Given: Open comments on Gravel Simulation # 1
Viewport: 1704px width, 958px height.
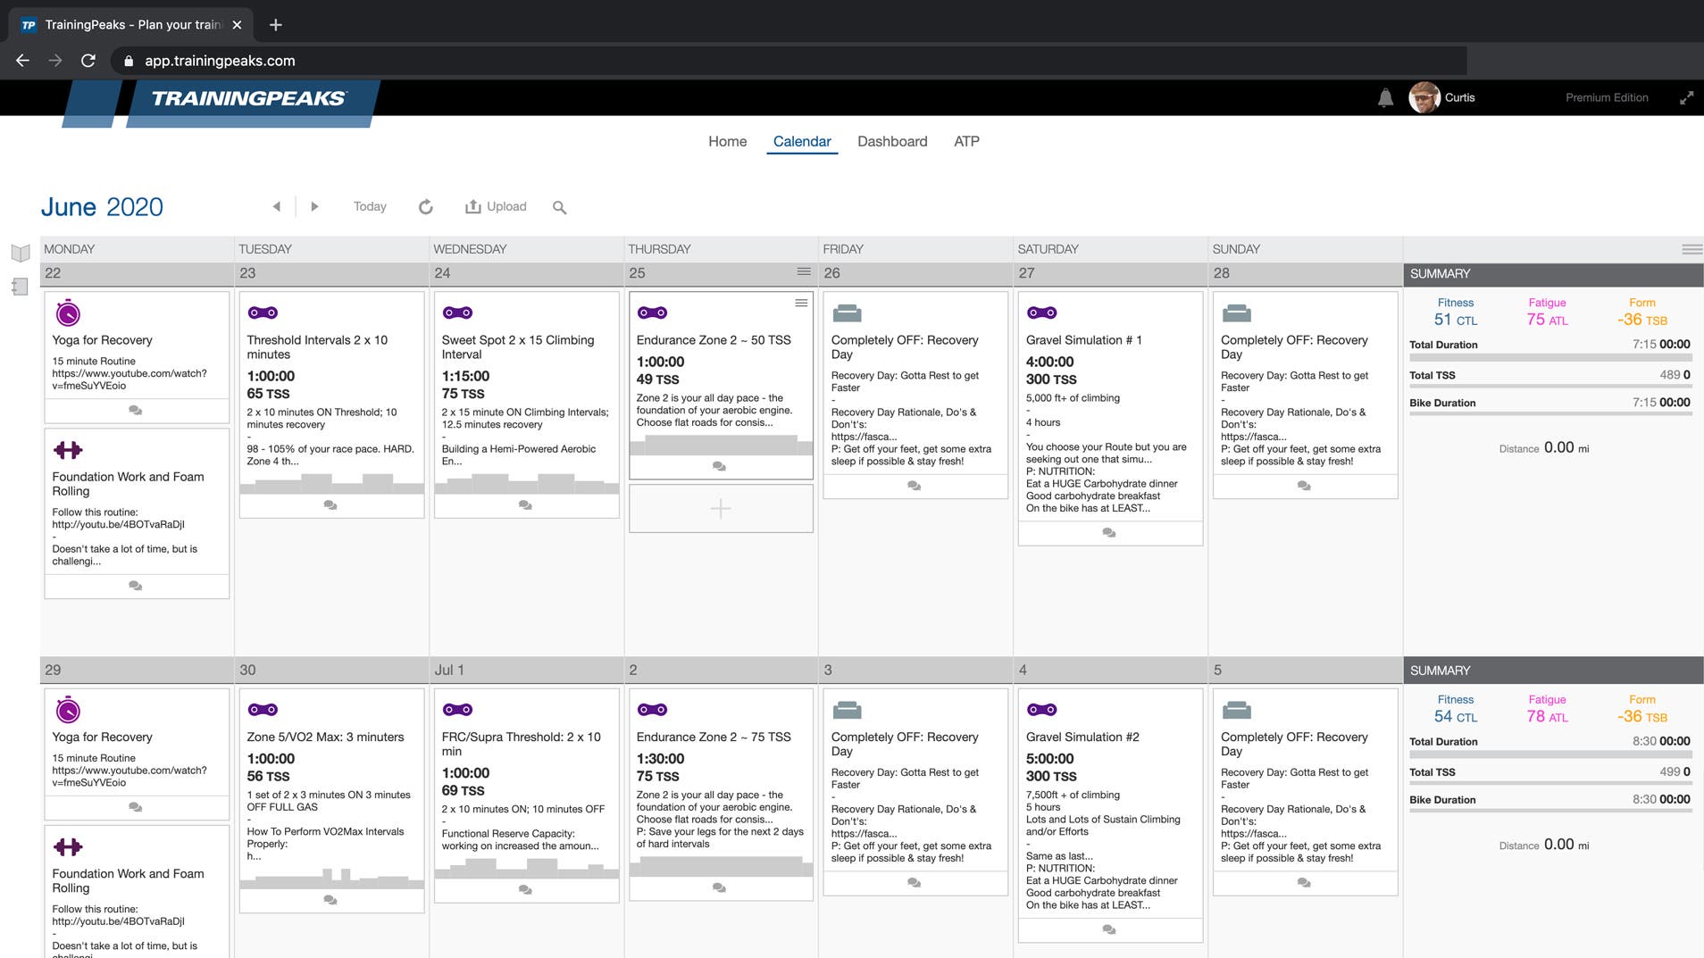Looking at the screenshot, I should click(x=1109, y=533).
